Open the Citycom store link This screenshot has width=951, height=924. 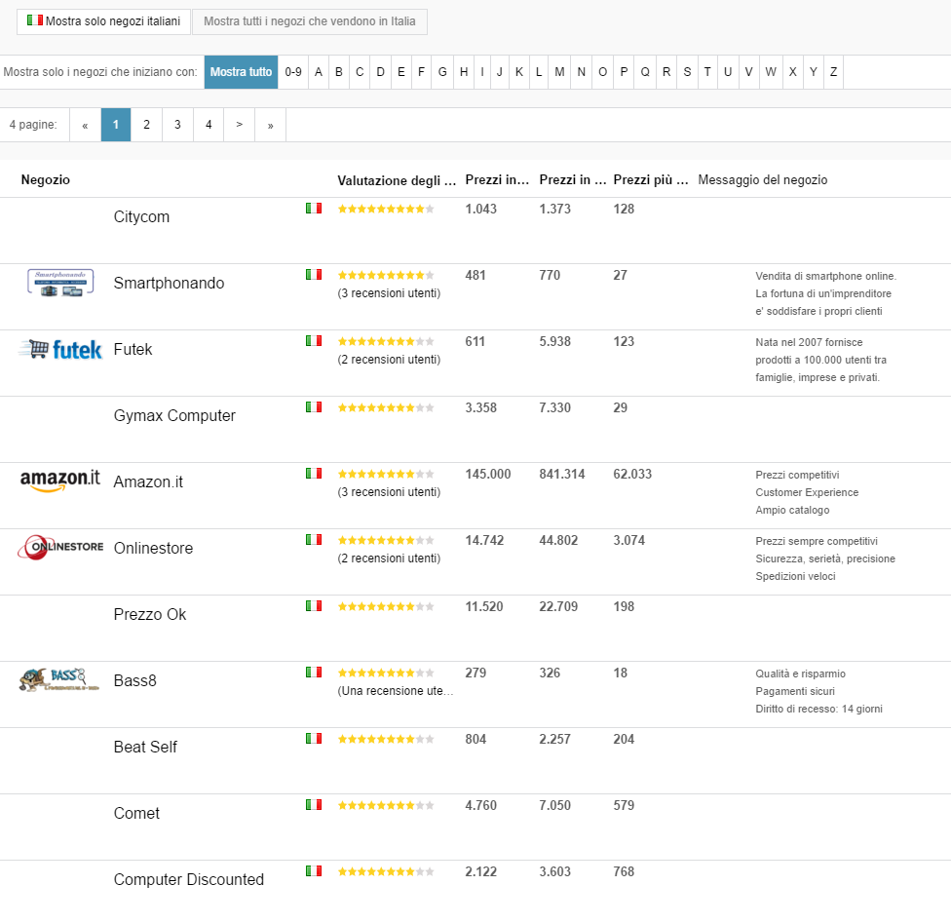pyautogui.click(x=141, y=216)
